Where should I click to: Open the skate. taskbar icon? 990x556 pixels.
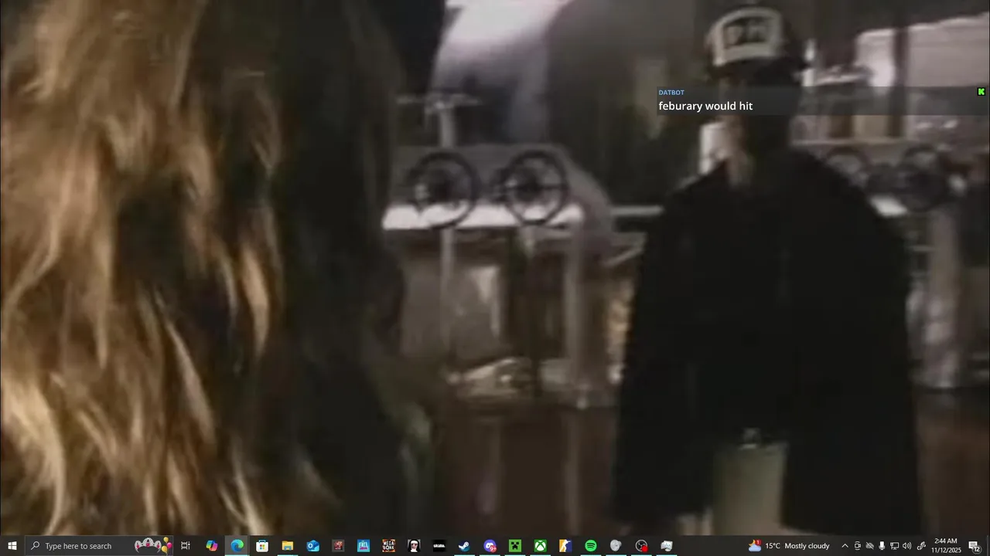coord(439,546)
